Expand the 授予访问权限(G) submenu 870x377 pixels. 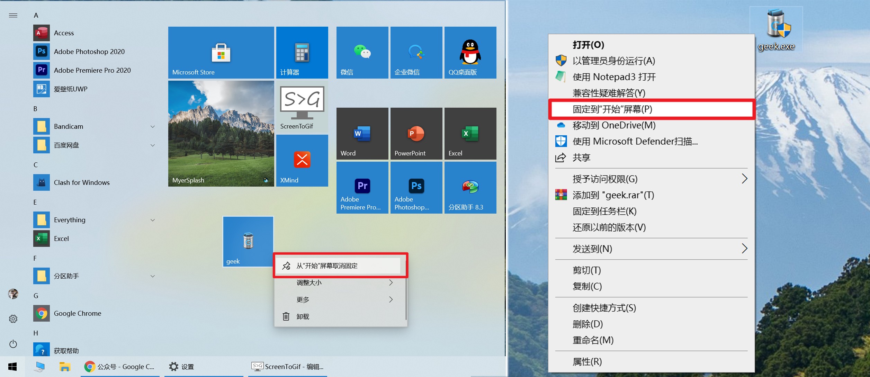click(x=651, y=179)
